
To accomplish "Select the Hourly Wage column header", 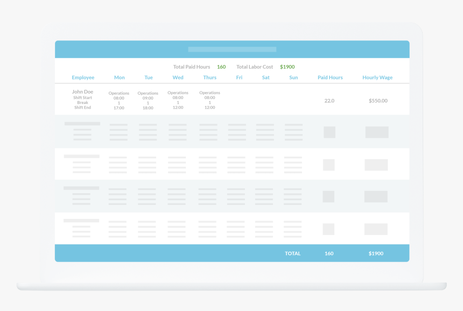I will point(377,77).
